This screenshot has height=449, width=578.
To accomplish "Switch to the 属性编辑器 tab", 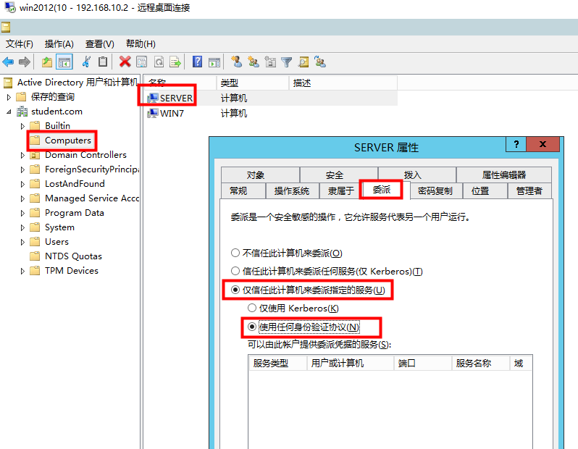I will click(504, 175).
